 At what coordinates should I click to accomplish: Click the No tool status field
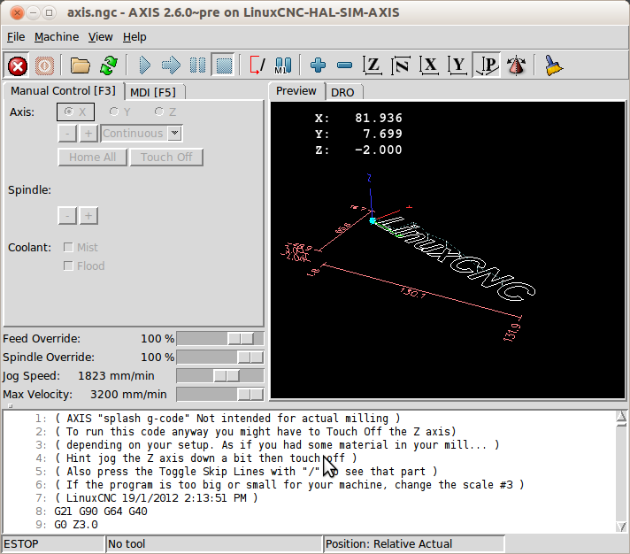[214, 544]
